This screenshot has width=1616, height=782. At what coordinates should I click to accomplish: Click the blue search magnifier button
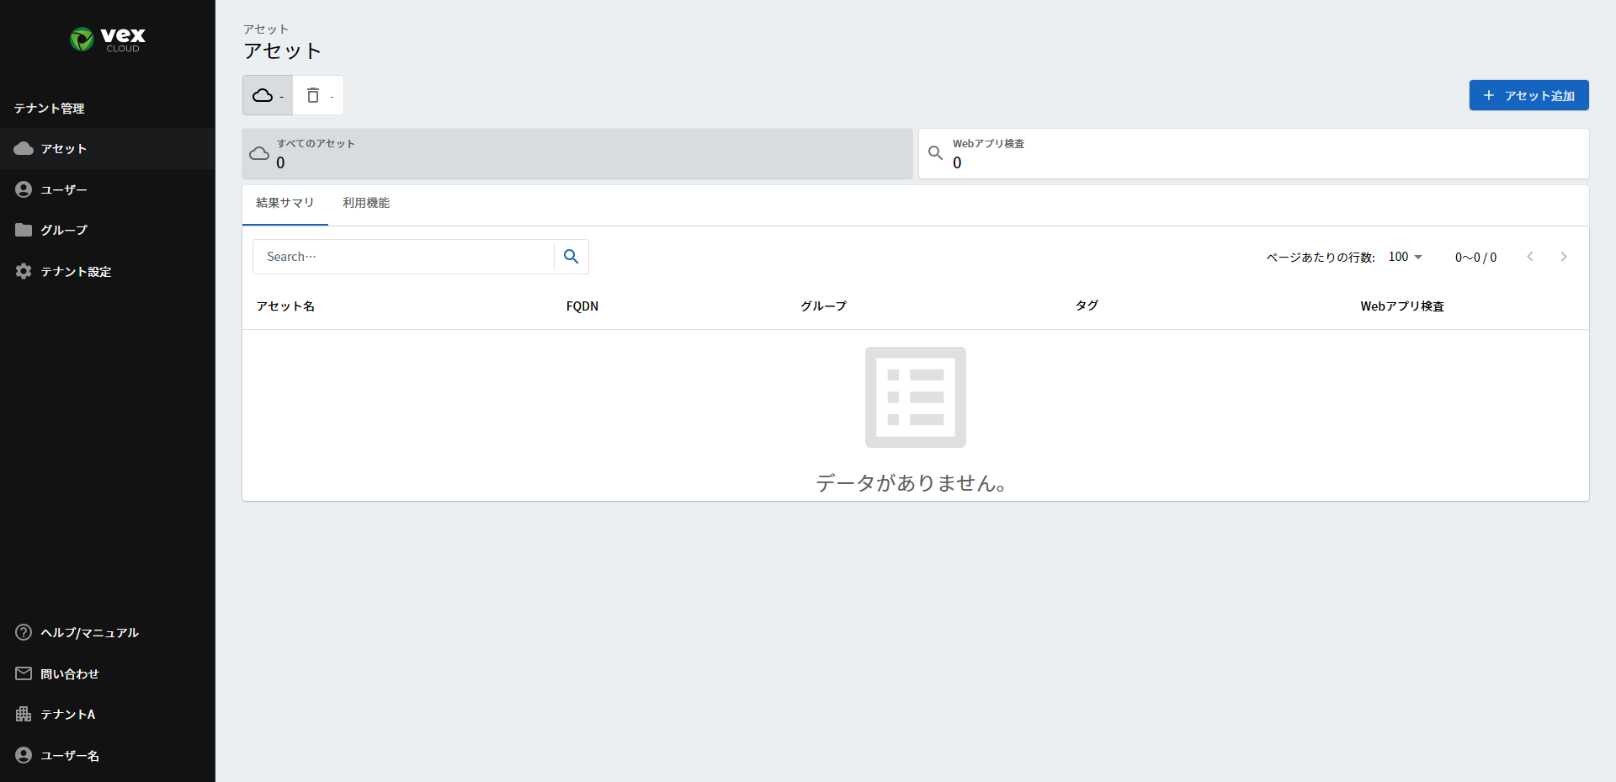(571, 257)
